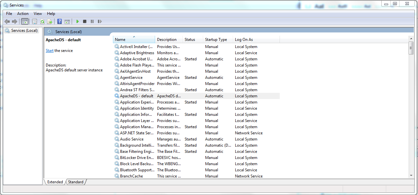Toggle the Show/Hide Console Tree button
Screen dimensions: 418x195
coord(25,21)
